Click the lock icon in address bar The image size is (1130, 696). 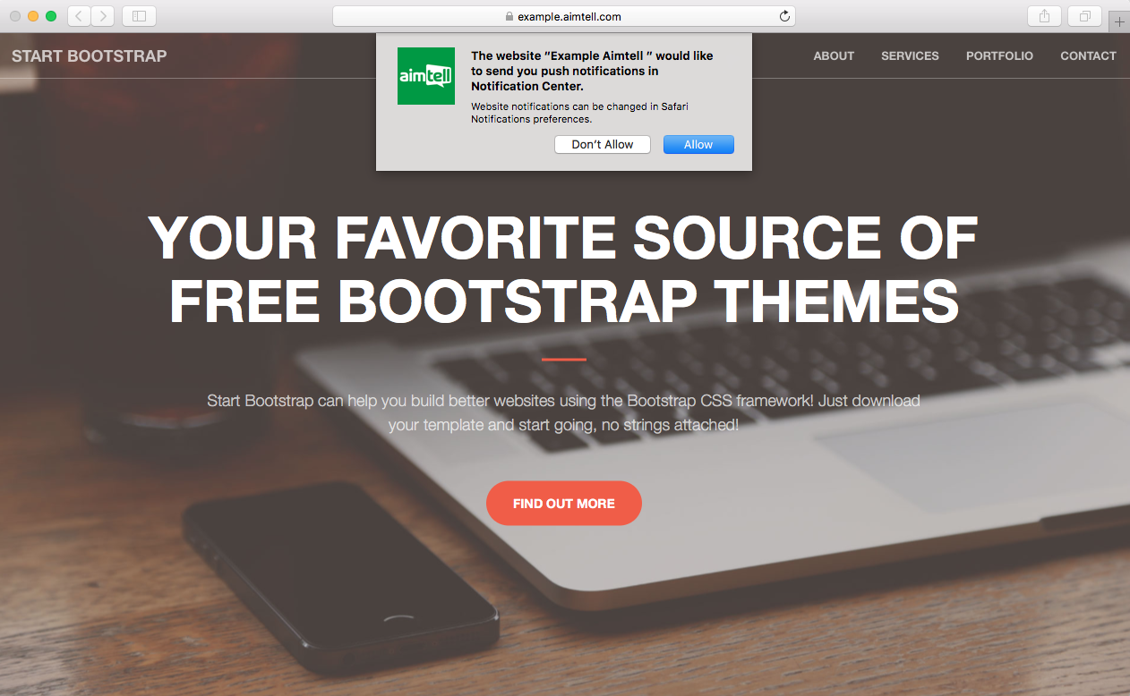[x=509, y=16]
